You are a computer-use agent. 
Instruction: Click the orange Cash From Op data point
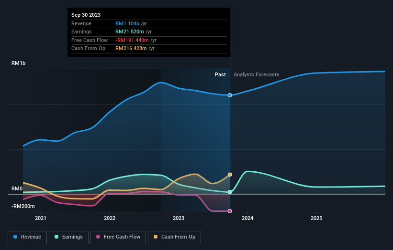230,175
